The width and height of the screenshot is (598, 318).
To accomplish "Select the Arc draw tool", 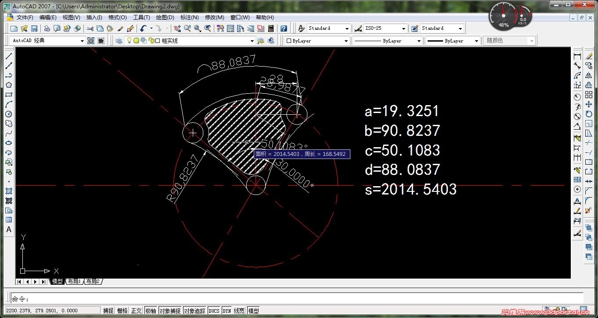I will 9,104.
